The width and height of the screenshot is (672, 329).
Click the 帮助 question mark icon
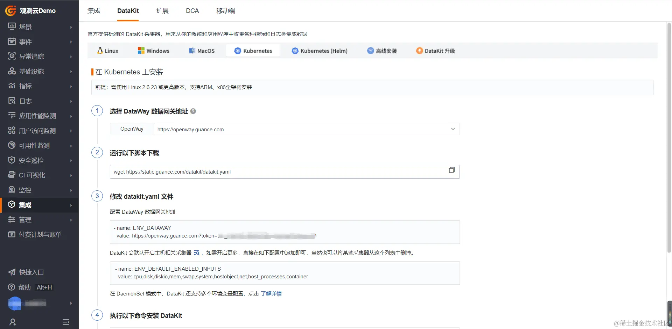(12, 287)
